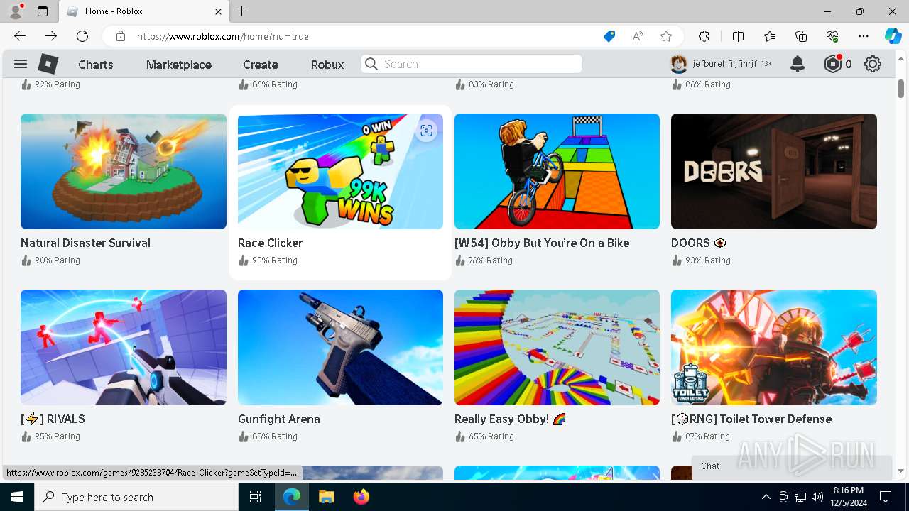Open the Chat panel bar
Image resolution: width=909 pixels, height=511 pixels.
tap(792, 466)
